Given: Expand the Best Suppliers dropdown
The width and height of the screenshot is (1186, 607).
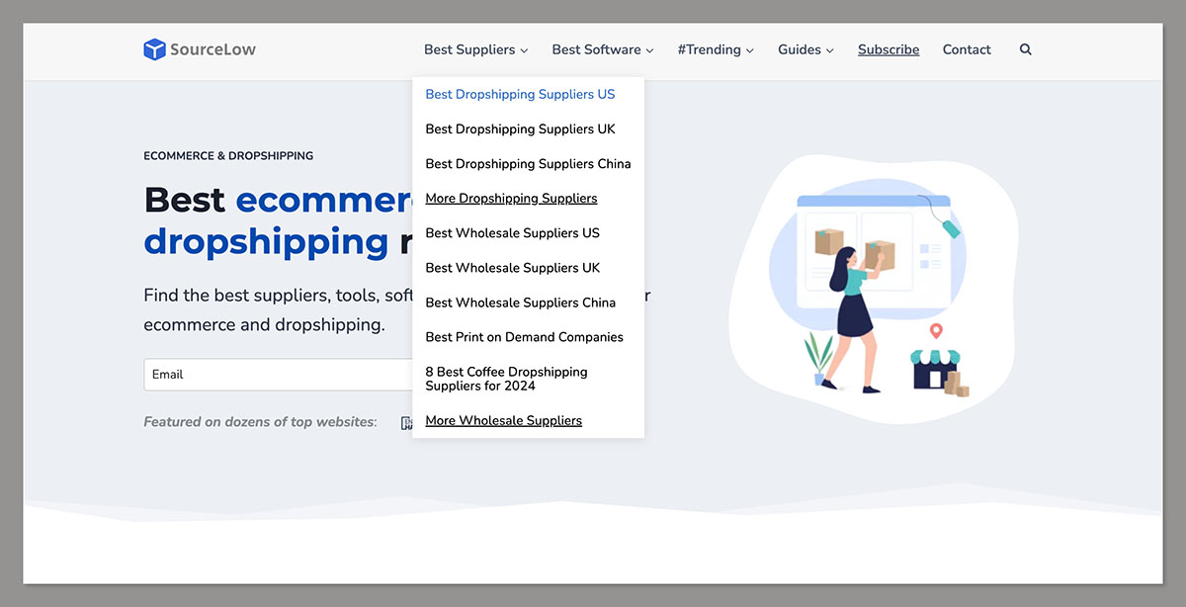Looking at the screenshot, I should click(475, 49).
